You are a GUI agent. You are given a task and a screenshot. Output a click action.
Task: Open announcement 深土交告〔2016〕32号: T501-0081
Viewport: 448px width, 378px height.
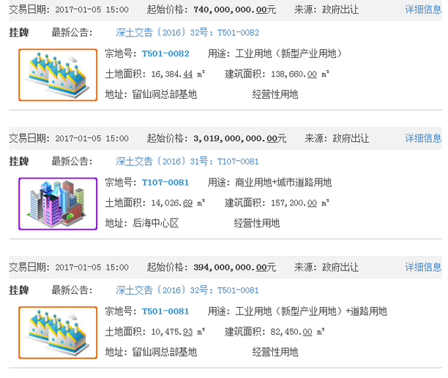(x=187, y=290)
